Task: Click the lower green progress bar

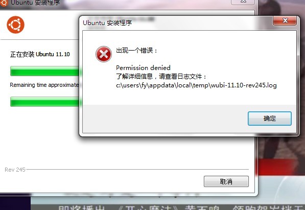Action: click(45, 102)
